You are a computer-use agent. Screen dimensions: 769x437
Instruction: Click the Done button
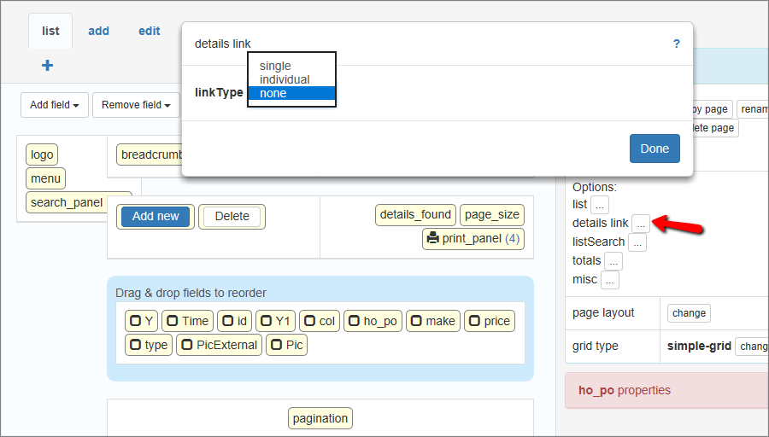pyautogui.click(x=655, y=149)
